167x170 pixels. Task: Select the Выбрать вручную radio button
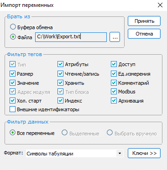click(110, 133)
